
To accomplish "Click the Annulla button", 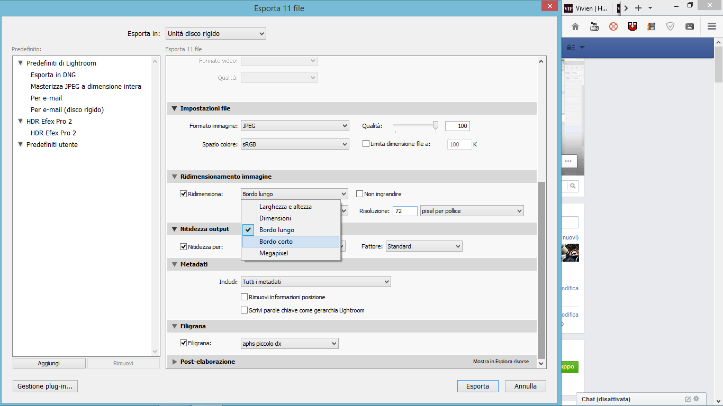I will click(x=526, y=386).
